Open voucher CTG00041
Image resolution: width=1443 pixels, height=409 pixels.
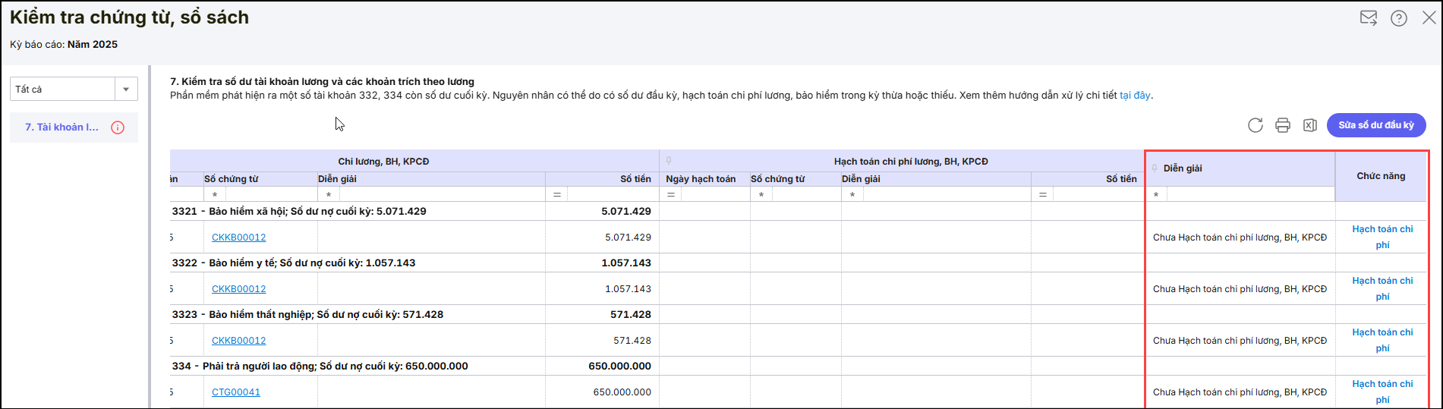[236, 392]
